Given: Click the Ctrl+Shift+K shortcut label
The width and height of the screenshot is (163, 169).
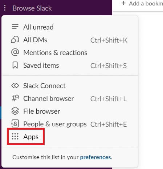Looking at the screenshot, I should tap(109, 40).
